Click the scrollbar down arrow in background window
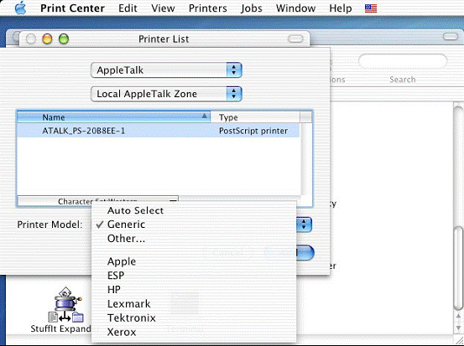This screenshot has width=464, height=346. pyautogui.click(x=459, y=327)
